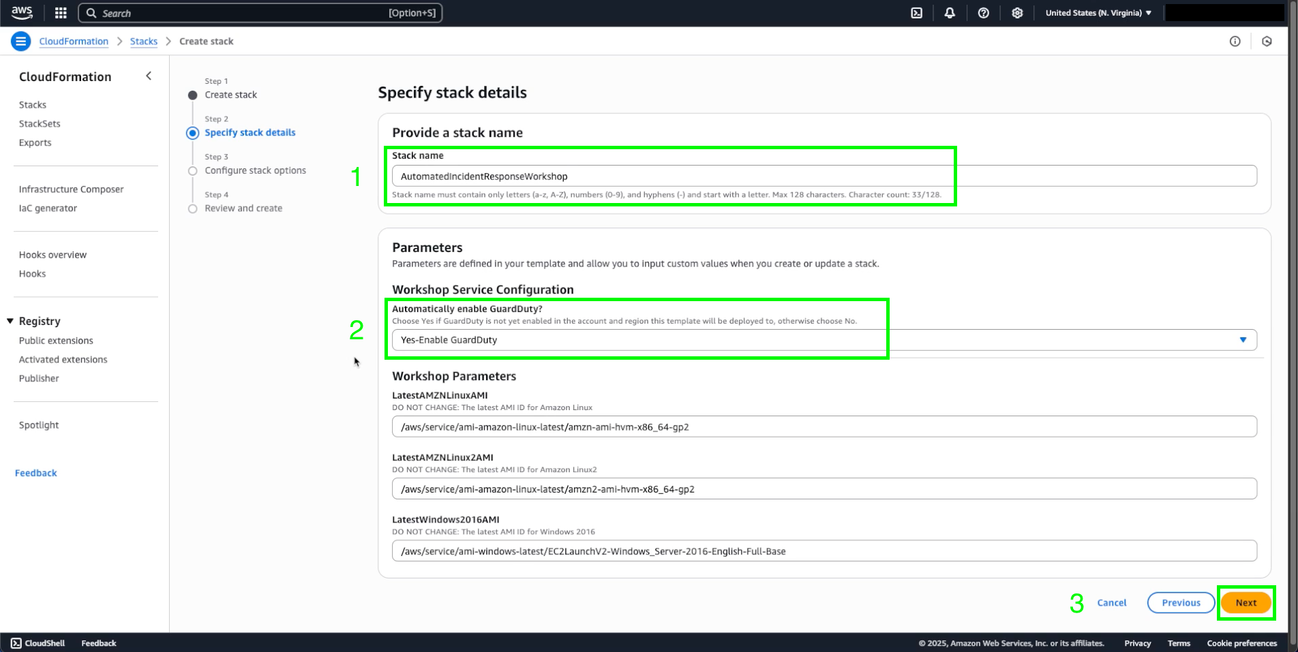Click the LatestAMZNLinuxAMI input field
Viewport: 1298px width, 652px height.
click(824, 426)
